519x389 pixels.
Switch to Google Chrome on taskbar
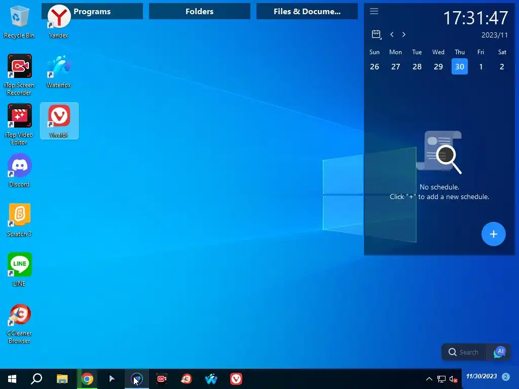87,379
